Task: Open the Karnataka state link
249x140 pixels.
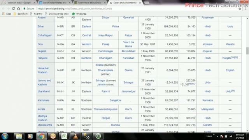Action: tap(44, 100)
